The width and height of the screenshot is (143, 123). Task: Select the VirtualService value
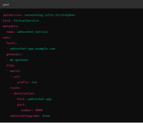point(26,21)
